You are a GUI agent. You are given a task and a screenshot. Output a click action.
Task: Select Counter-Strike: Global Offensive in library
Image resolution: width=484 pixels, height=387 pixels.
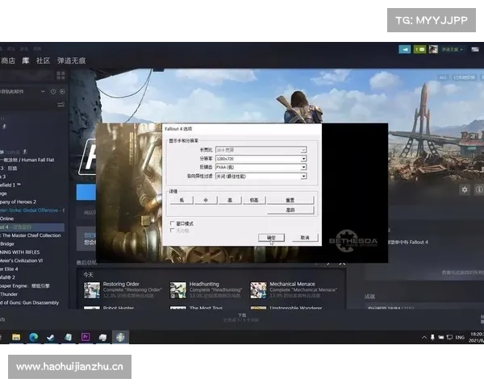(x=32, y=210)
